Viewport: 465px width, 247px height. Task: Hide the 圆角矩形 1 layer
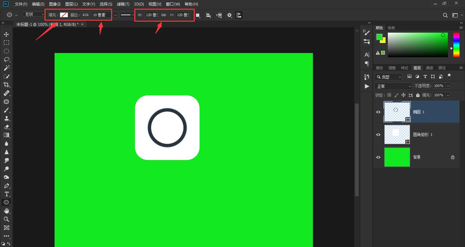point(378,134)
